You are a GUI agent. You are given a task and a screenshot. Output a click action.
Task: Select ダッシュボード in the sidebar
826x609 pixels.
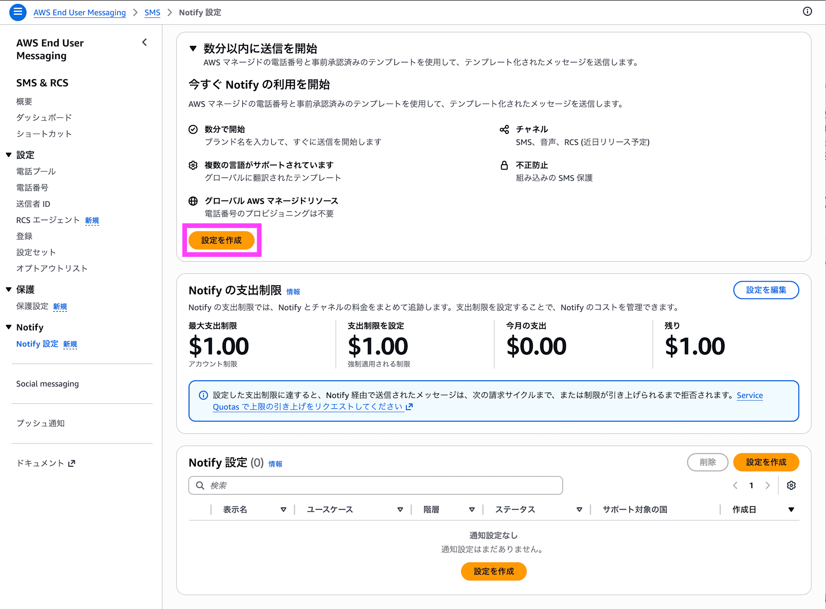44,117
